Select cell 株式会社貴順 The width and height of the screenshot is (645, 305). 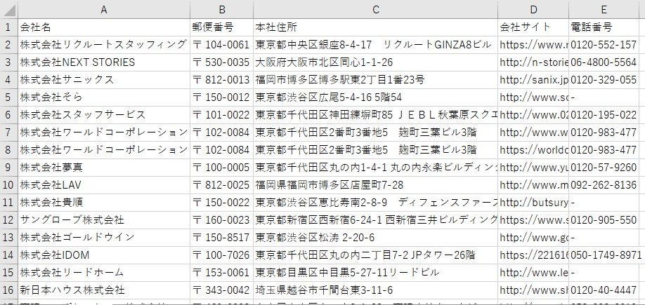click(x=104, y=203)
